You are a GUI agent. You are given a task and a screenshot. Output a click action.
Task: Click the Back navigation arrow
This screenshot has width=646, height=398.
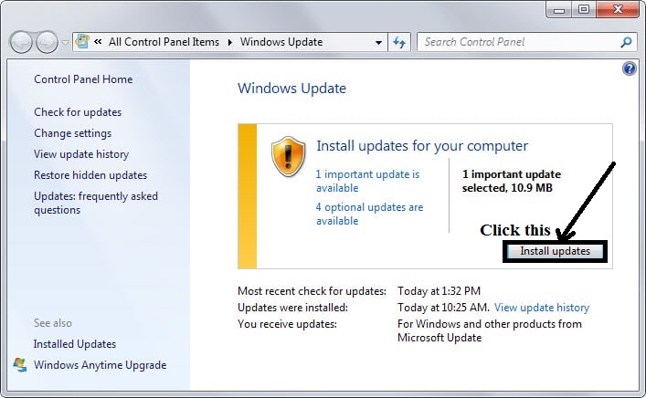(x=21, y=42)
